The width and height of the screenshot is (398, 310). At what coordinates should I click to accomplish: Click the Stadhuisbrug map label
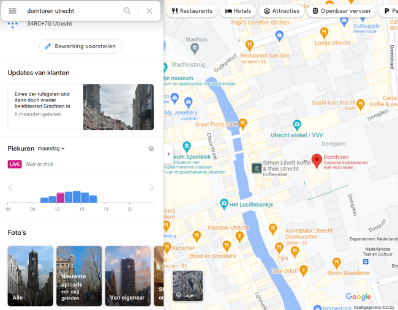[x=188, y=65]
